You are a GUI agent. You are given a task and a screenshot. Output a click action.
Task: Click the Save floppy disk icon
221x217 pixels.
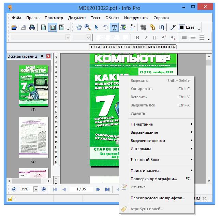tap(23, 27)
